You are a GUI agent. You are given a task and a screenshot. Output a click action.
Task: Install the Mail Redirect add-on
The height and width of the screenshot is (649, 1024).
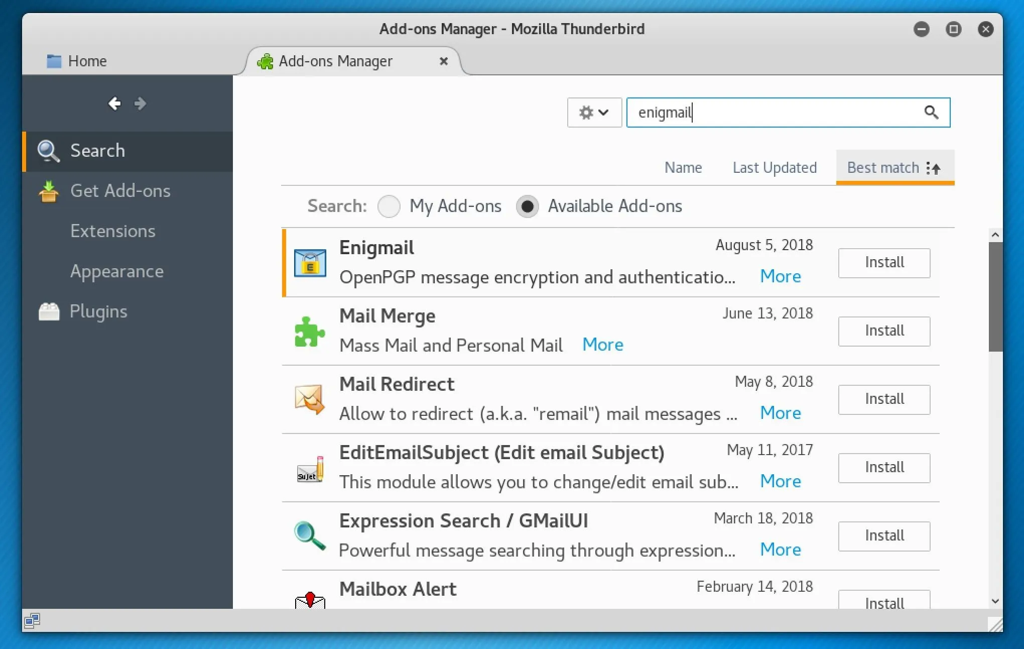pyautogui.click(x=884, y=399)
